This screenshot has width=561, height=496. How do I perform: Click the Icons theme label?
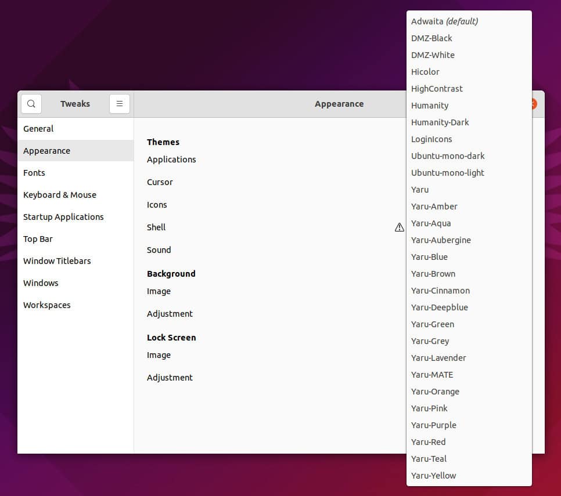pos(157,205)
